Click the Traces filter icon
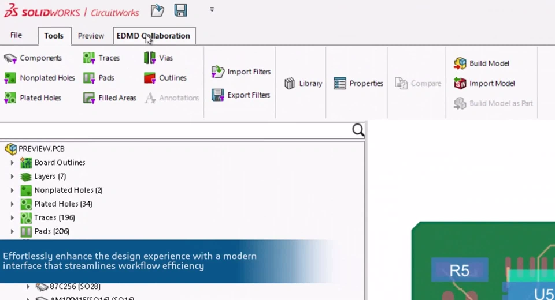This screenshot has width=555, height=300. coord(89,58)
